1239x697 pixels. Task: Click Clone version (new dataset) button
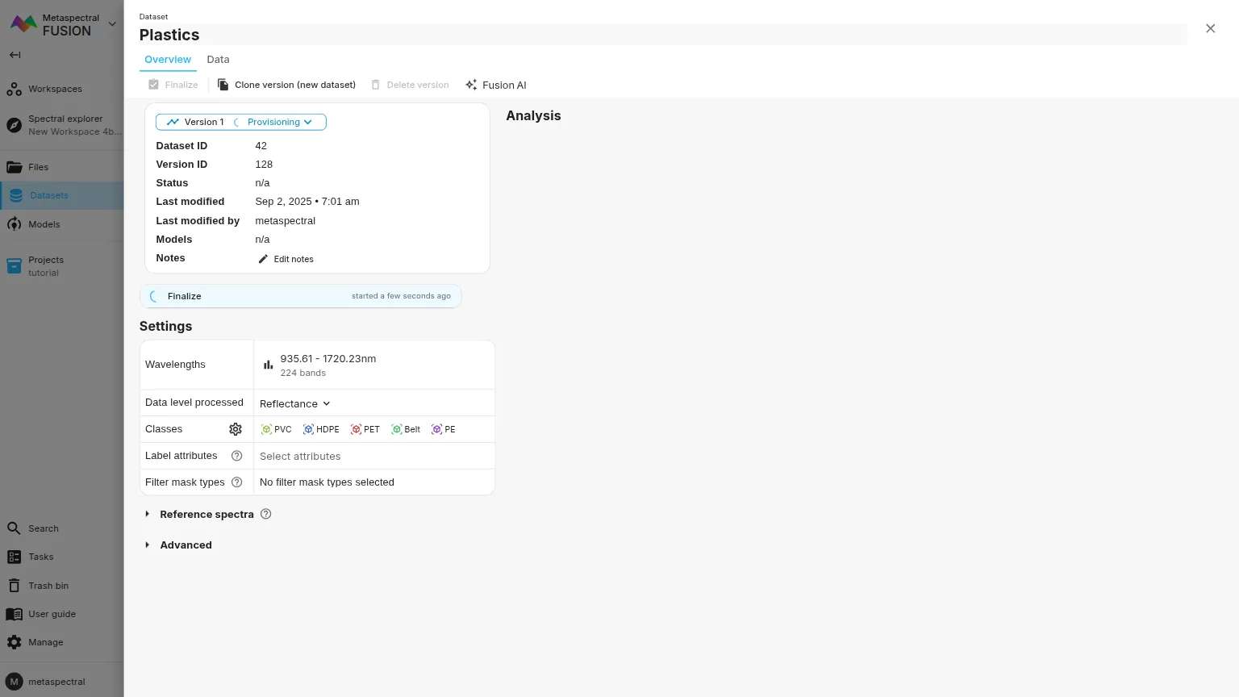click(286, 85)
